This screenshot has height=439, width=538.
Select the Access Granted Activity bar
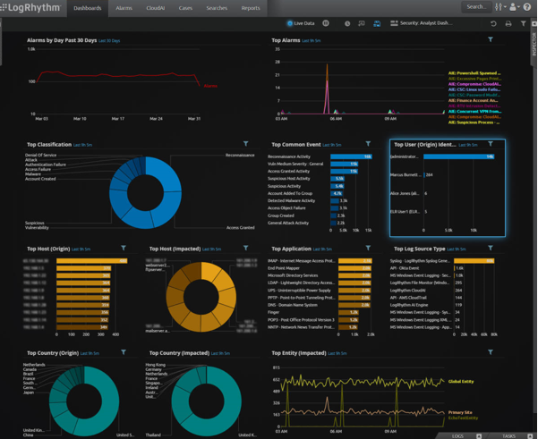[x=344, y=172]
